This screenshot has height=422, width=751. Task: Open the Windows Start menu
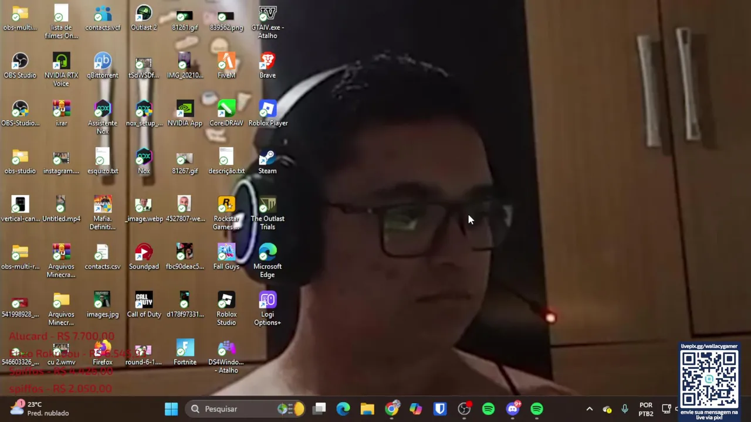coord(171,409)
